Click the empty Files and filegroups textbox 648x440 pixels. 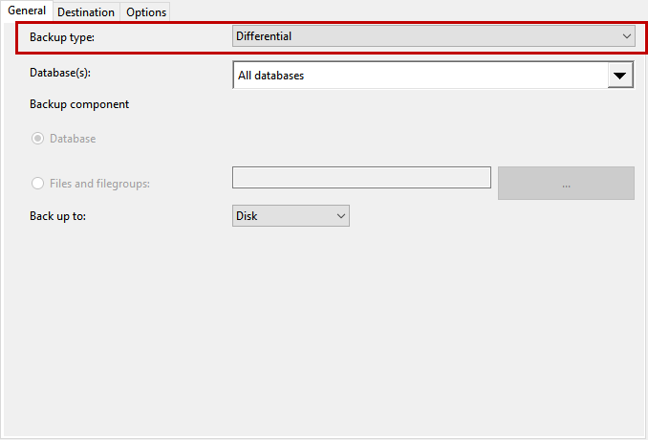tap(361, 178)
